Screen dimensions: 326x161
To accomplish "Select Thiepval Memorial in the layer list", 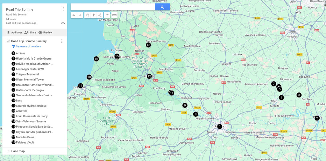I will tap(27, 74).
